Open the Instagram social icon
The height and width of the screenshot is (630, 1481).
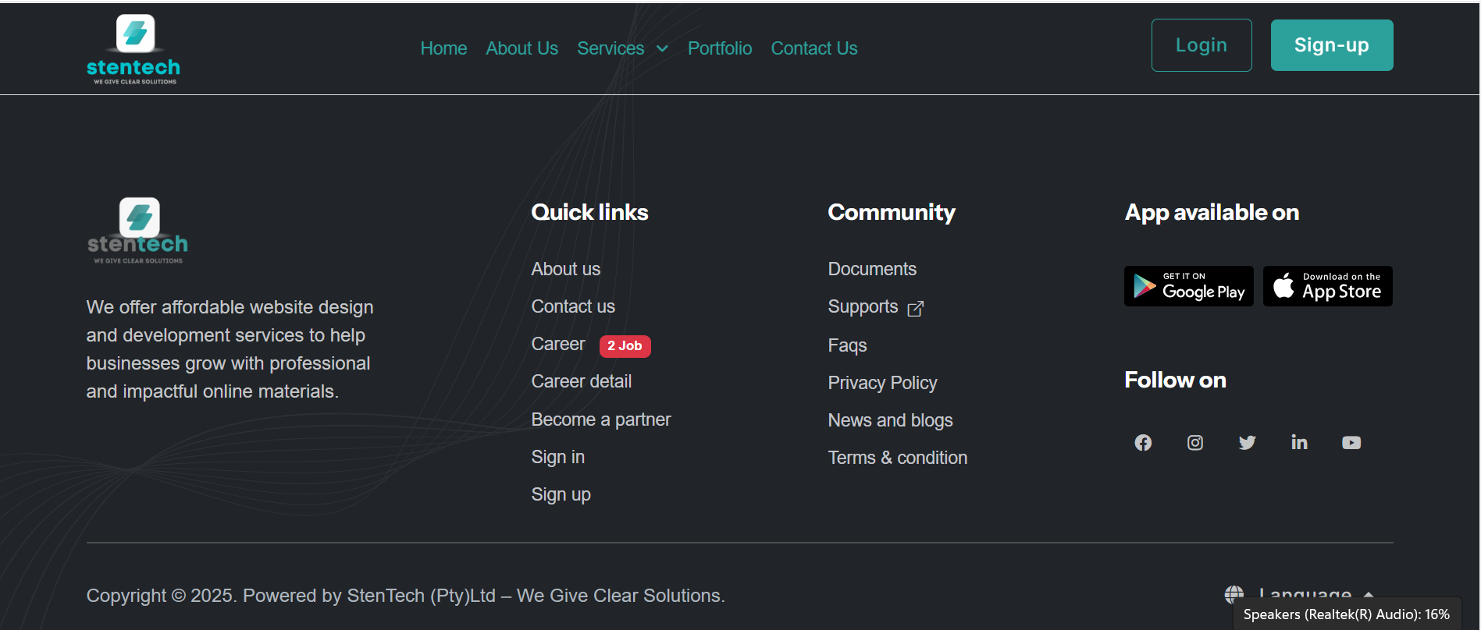[x=1195, y=443]
